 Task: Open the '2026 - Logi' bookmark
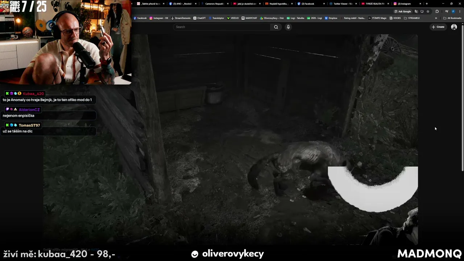click(314, 18)
